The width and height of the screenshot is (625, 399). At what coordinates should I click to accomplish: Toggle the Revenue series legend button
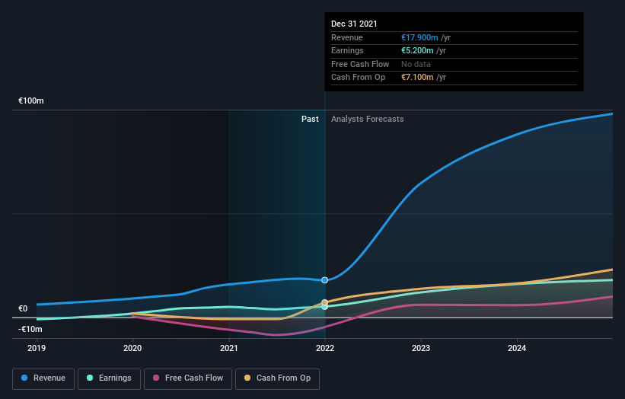pyautogui.click(x=43, y=378)
